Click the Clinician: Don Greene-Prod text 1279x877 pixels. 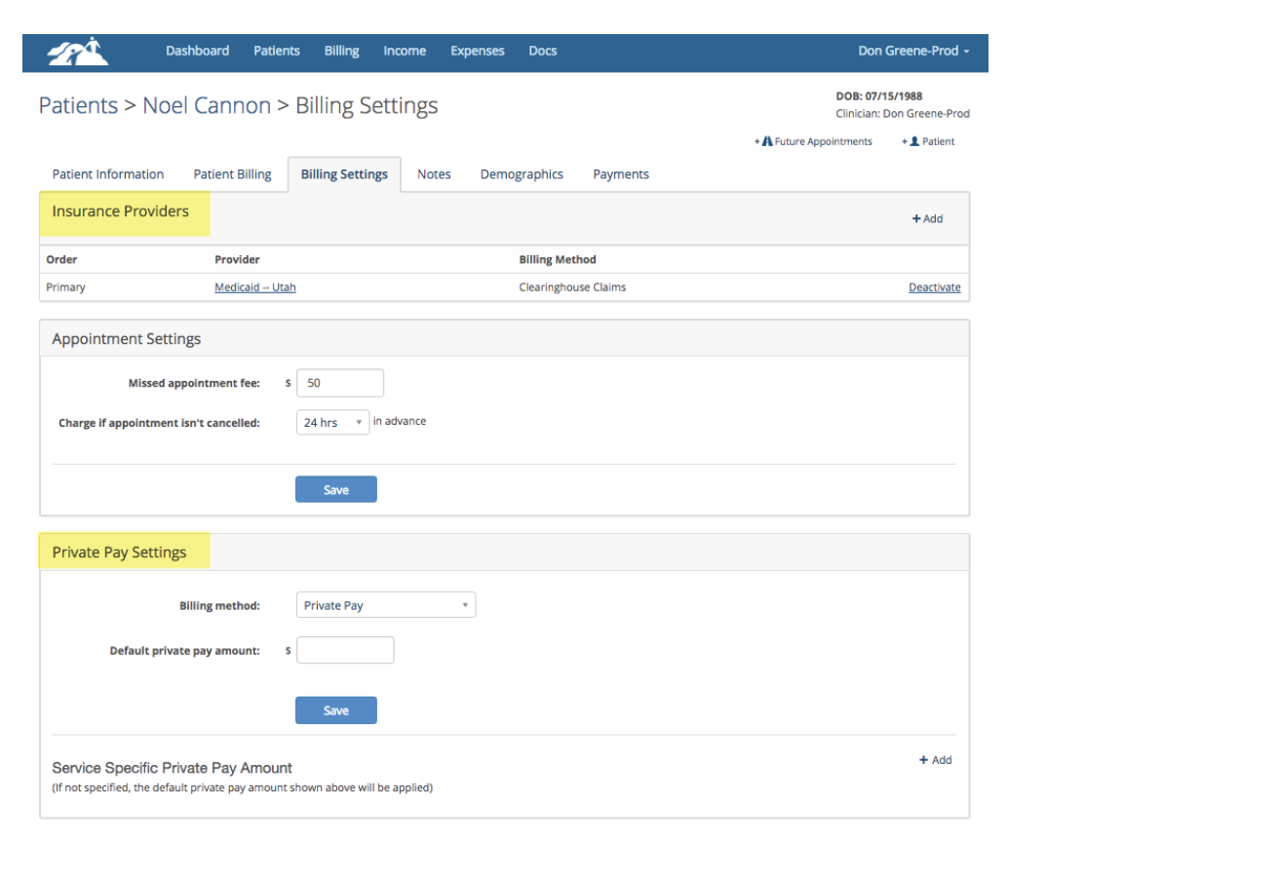903,114
